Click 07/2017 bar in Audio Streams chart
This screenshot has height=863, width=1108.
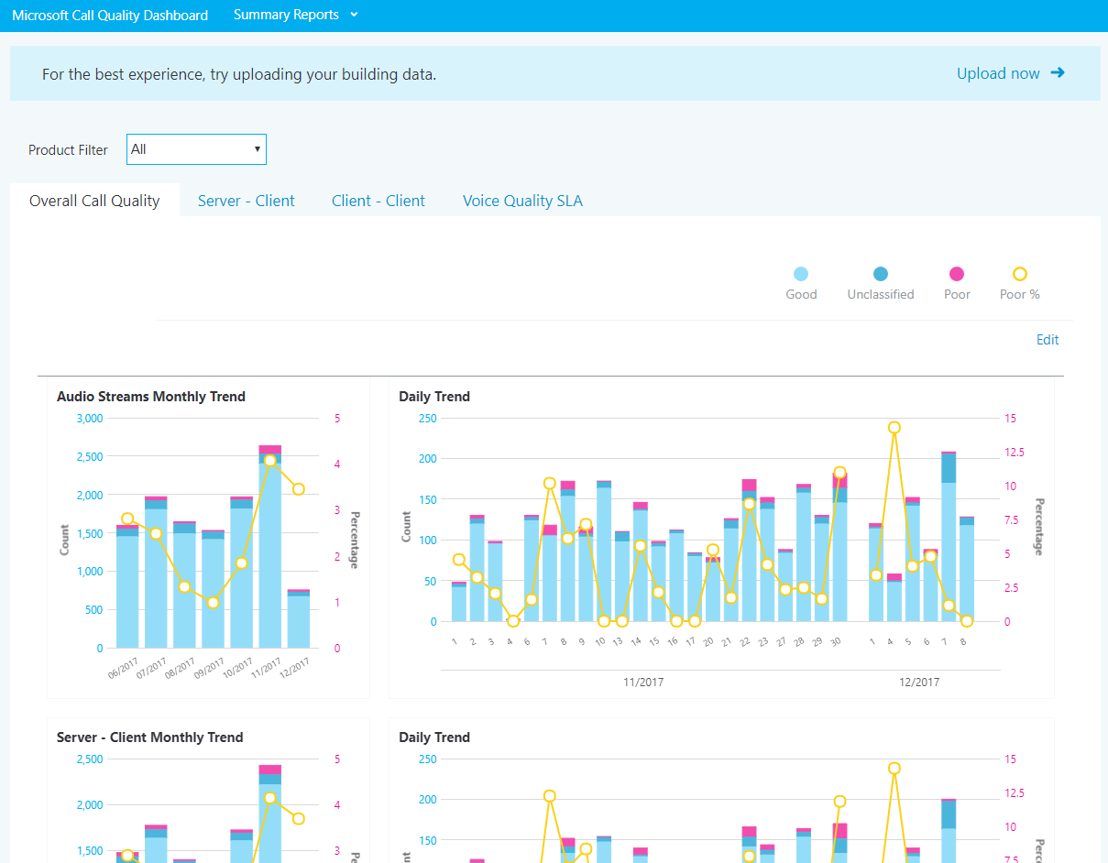coord(156,573)
